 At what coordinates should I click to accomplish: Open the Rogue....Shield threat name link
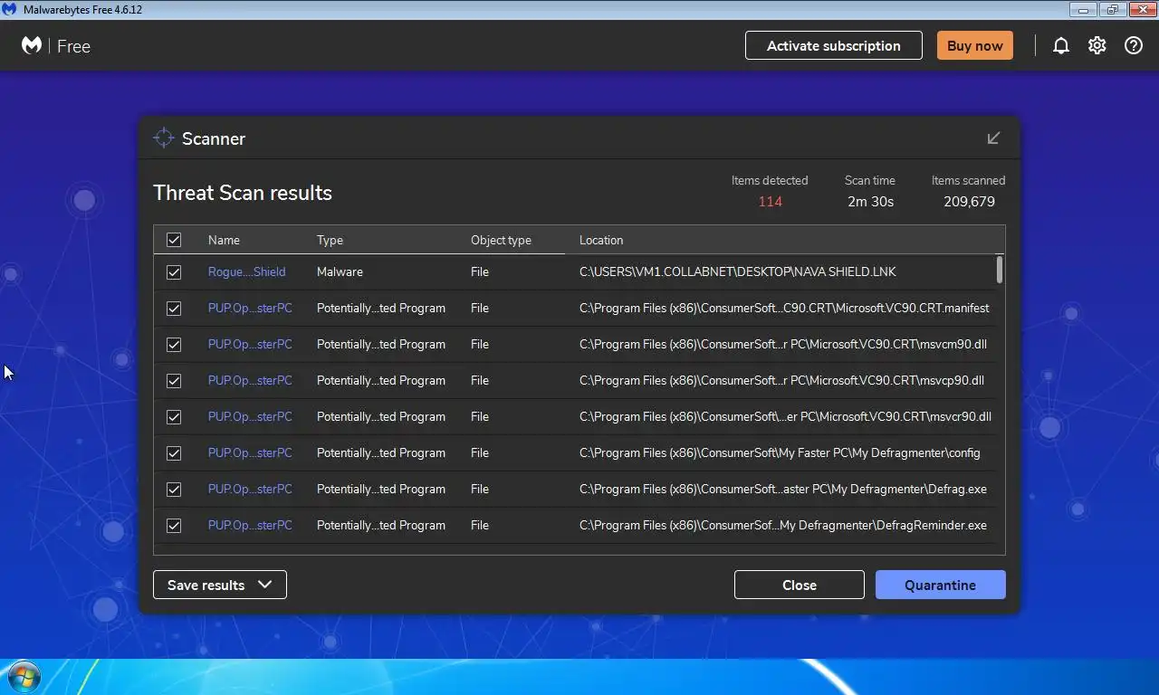(x=246, y=271)
